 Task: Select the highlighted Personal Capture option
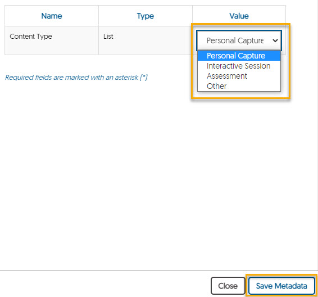tap(239, 56)
